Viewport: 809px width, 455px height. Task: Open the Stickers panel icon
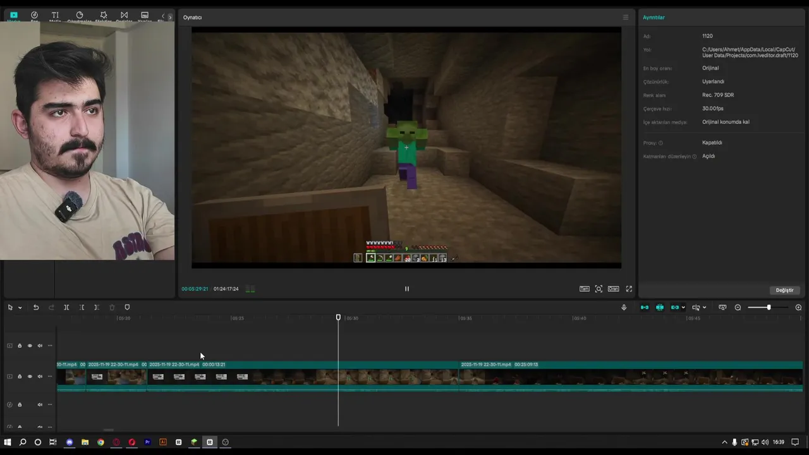[x=79, y=15]
